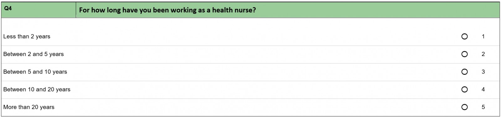Click the 'Between 5 and 10 years' label
Screen dimensions: 501x117
35,72
